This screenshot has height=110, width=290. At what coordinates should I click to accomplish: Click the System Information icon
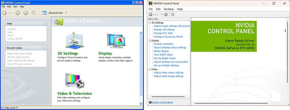pos(150,102)
